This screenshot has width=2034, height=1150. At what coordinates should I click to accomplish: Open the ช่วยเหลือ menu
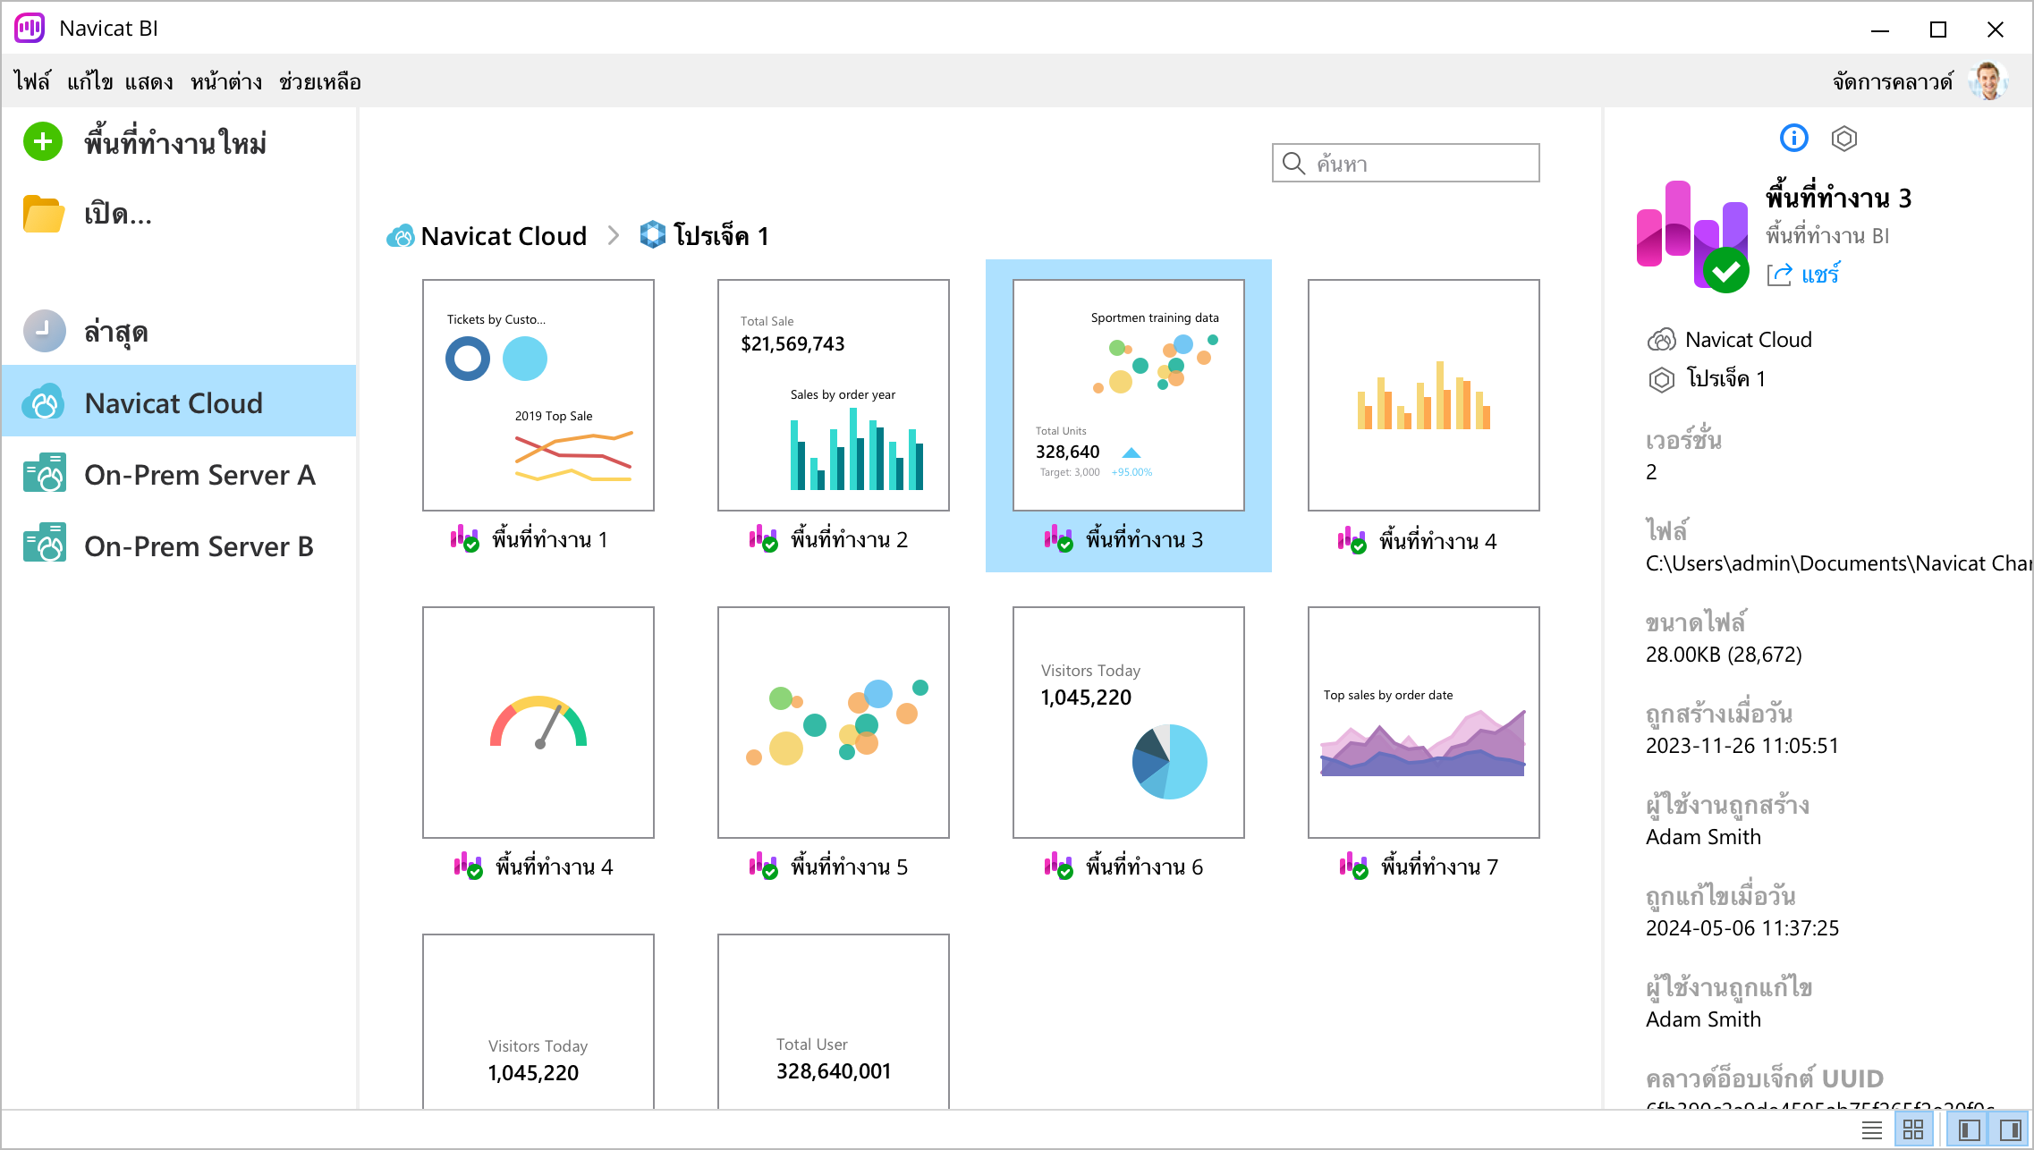pyautogui.click(x=319, y=81)
